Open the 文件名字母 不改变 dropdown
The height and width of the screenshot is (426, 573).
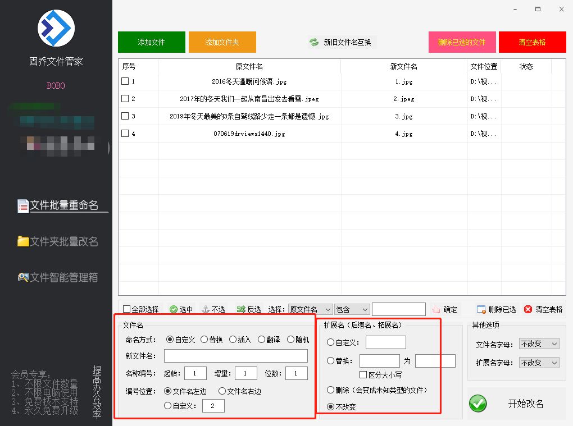click(x=539, y=343)
